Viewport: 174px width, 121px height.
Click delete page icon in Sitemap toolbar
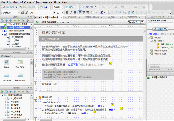(x=23, y=20)
